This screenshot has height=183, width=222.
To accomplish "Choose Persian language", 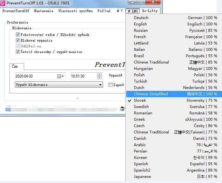I will tap(174, 151).
